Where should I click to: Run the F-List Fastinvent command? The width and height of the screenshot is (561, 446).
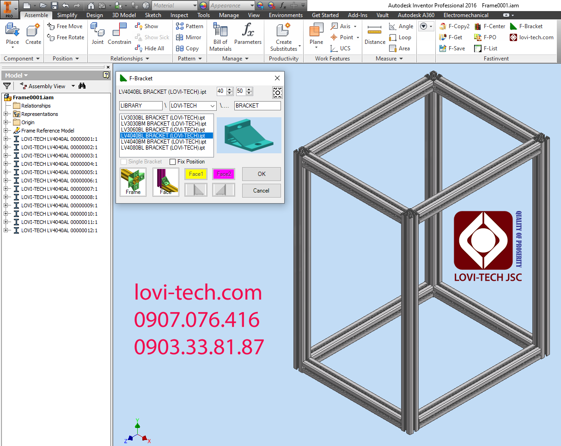[486, 48]
